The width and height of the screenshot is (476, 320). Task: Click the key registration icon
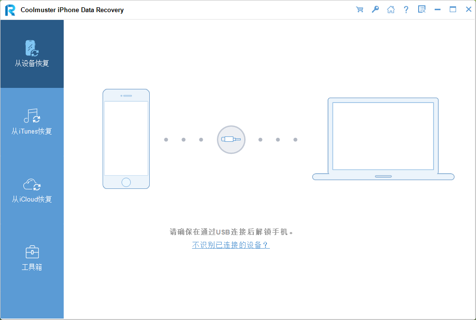tap(375, 9)
